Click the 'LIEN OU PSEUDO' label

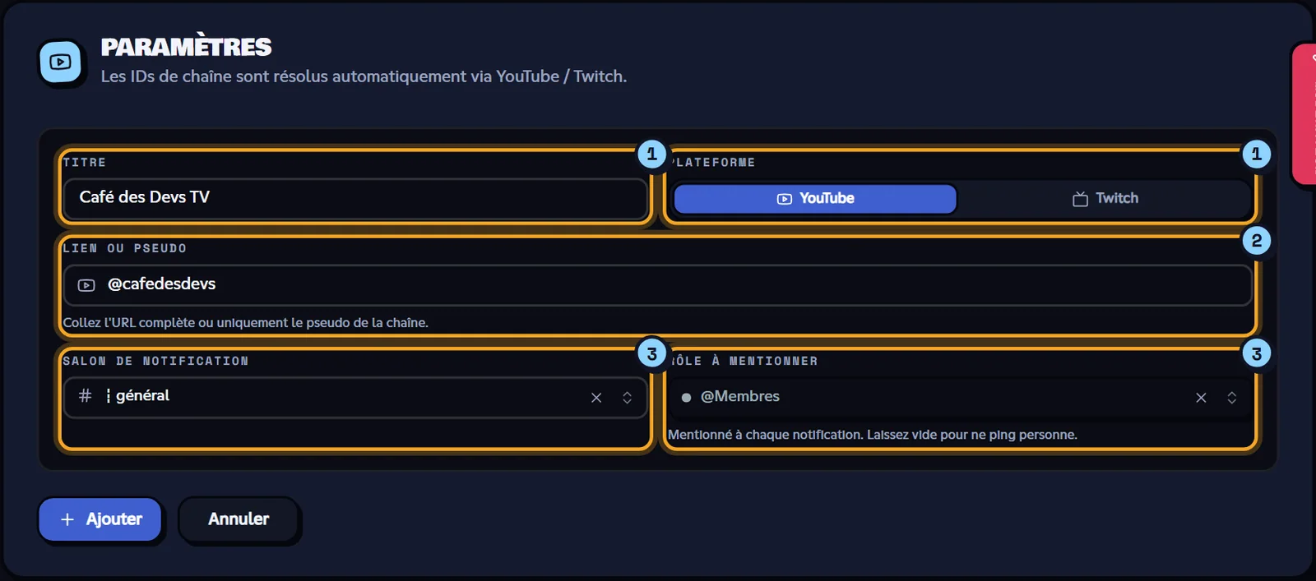coord(125,248)
